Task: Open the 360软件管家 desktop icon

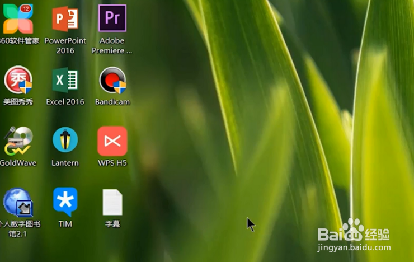Action: pos(18,18)
